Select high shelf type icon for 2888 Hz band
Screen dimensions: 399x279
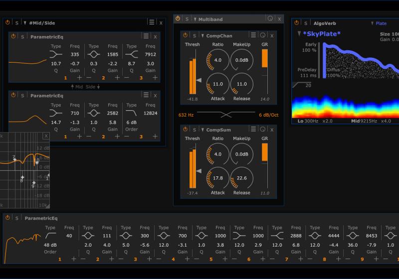[x=277, y=236]
